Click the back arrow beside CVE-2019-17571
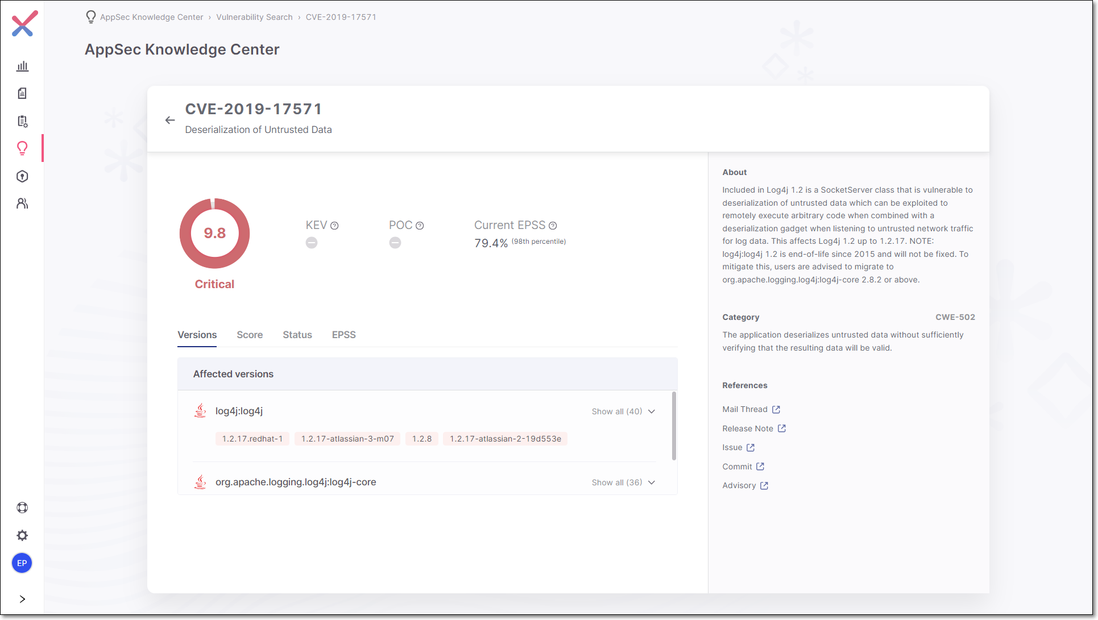 169,120
